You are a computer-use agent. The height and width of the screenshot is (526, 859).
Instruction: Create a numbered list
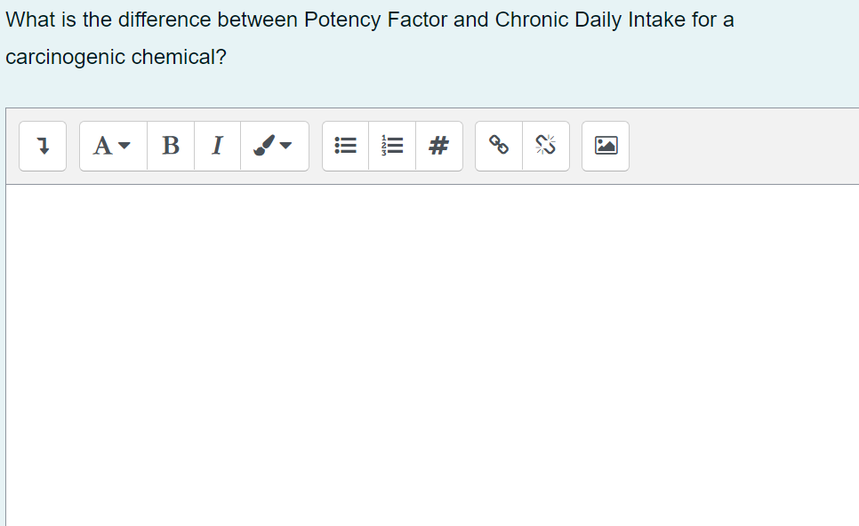pyautogui.click(x=391, y=146)
